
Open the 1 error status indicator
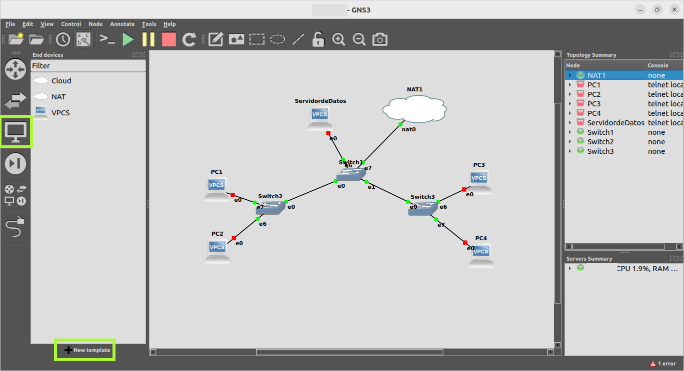(x=663, y=364)
